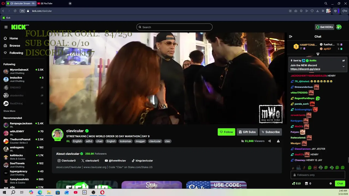
Task: Select the adhd tag
Action: (89, 141)
